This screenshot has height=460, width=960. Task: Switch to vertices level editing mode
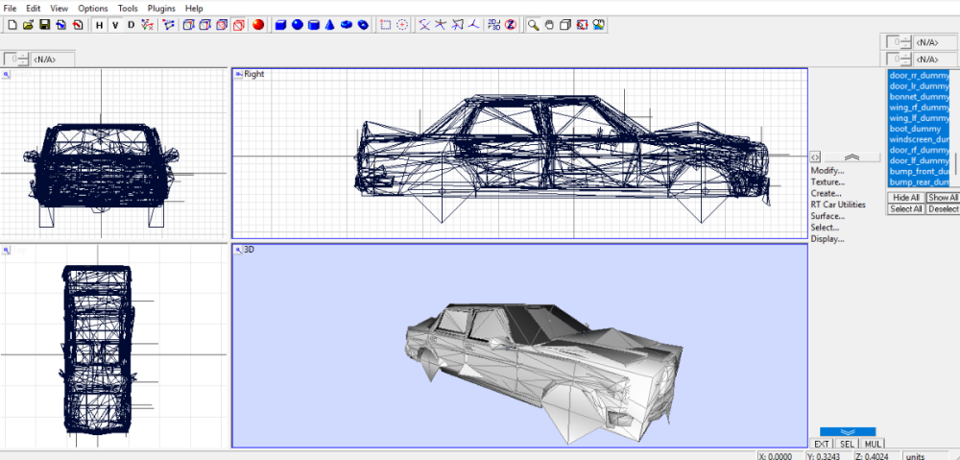click(x=168, y=25)
